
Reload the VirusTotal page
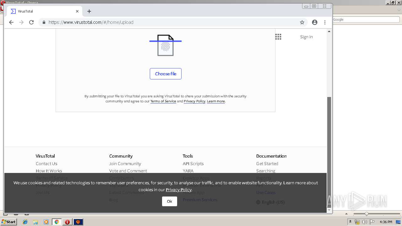(31, 22)
